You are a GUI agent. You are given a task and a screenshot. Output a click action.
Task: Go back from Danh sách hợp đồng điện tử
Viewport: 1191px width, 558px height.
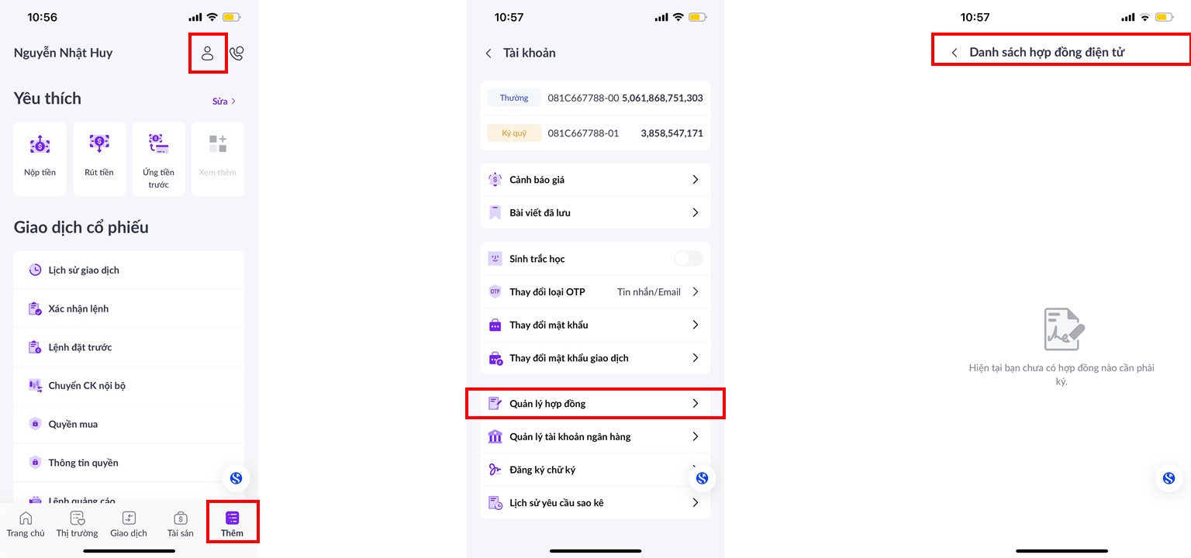[955, 53]
